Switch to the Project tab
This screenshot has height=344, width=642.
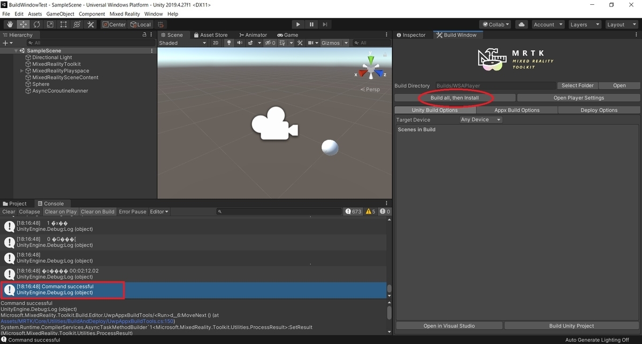(x=14, y=204)
